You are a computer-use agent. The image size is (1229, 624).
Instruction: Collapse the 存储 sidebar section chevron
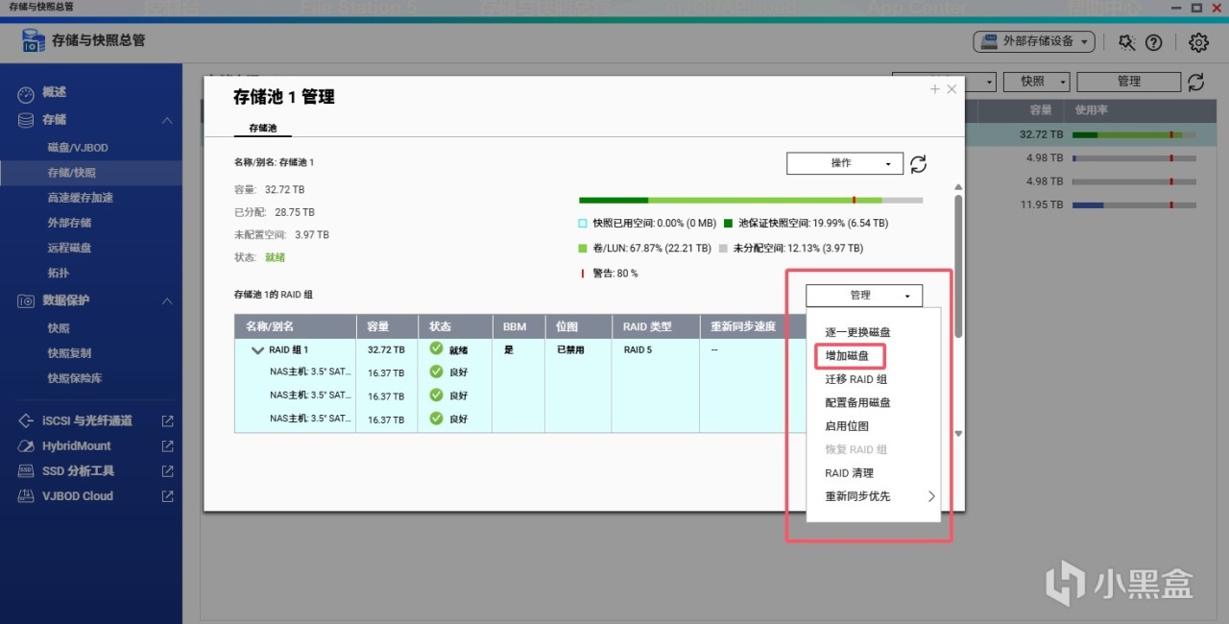click(x=167, y=120)
